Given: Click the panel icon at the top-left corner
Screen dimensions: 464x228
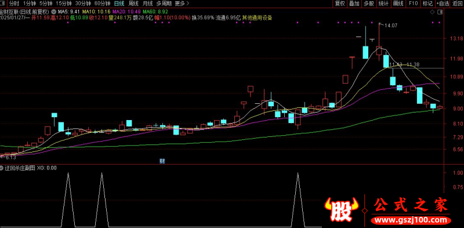Looking at the screenshot, I should (3, 3).
